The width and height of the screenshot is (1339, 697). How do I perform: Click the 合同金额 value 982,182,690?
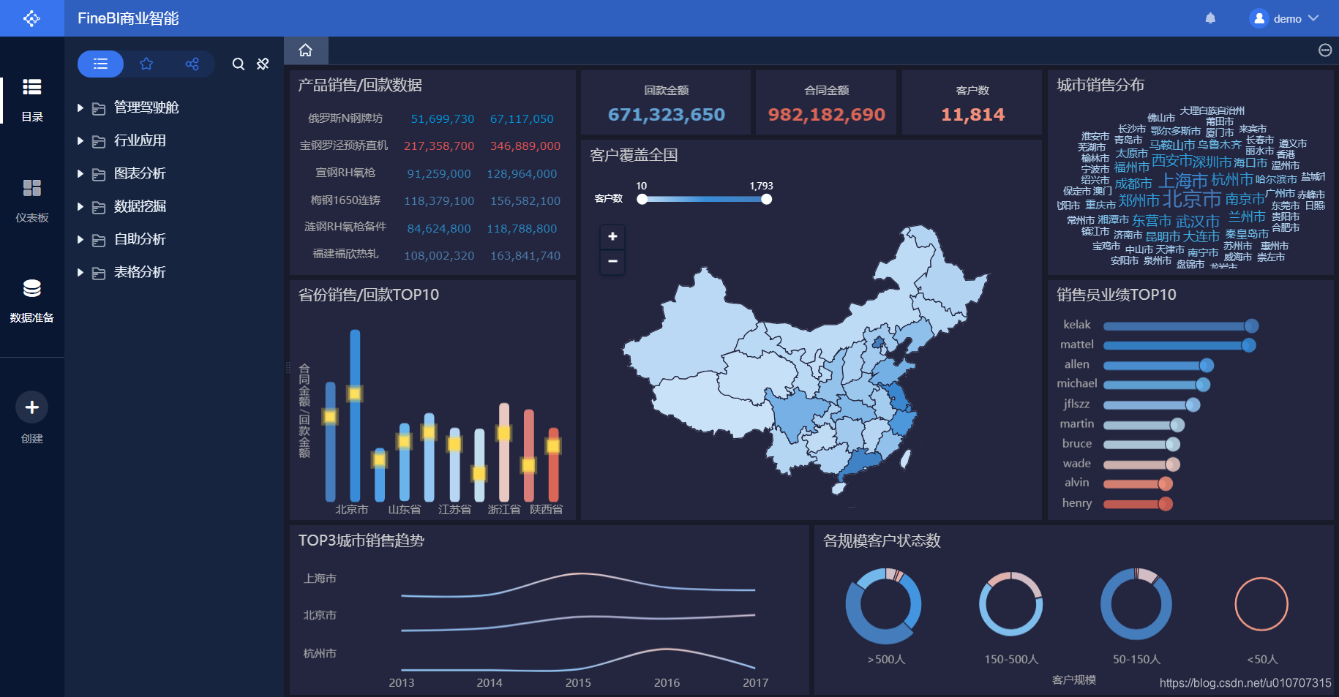[826, 114]
